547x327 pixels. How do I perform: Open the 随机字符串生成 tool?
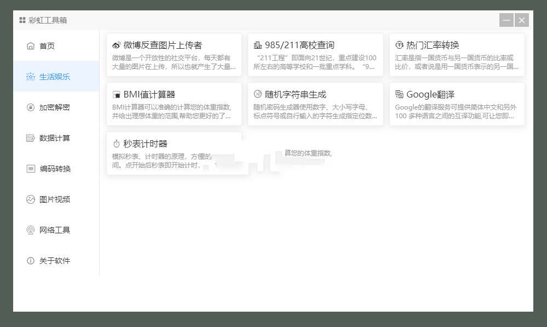click(316, 104)
